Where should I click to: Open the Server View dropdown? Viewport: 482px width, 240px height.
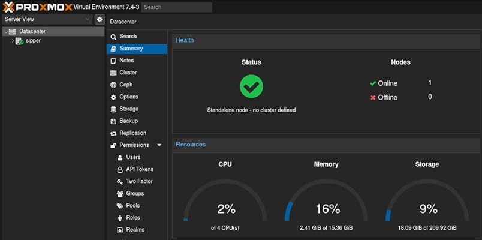pyautogui.click(x=46, y=19)
